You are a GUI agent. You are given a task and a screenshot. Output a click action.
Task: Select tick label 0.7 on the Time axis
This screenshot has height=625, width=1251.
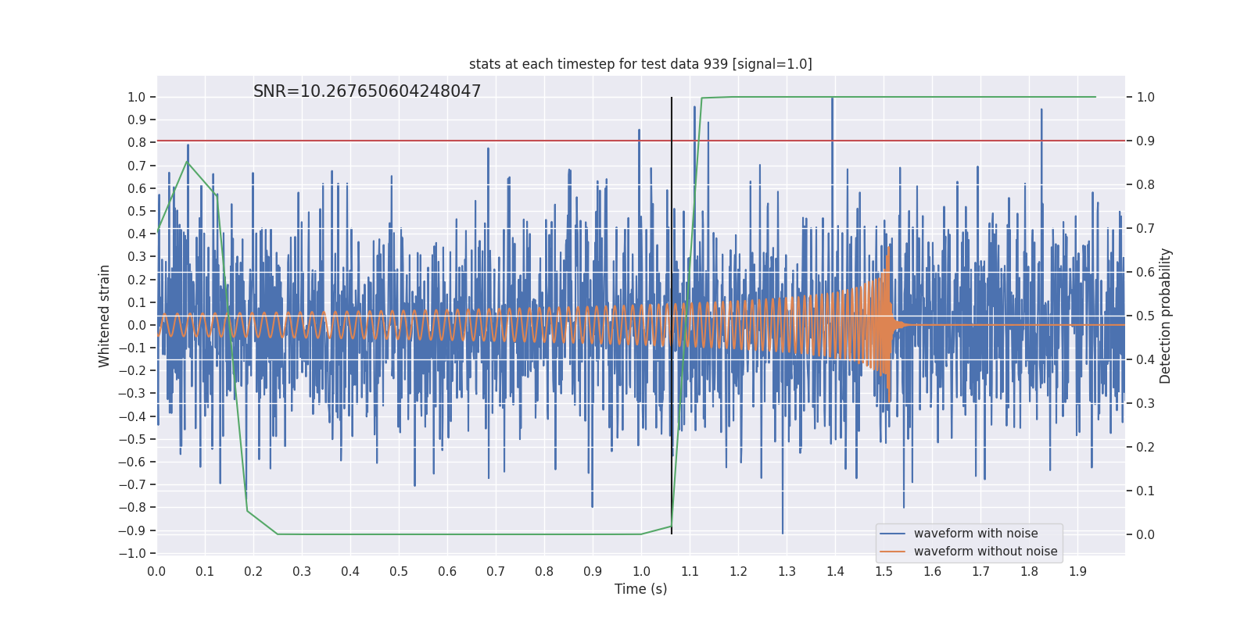pos(496,571)
